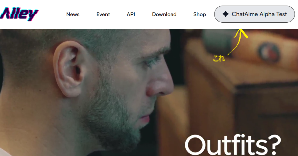The width and height of the screenshot is (298, 156).
Task: Click the round emblem on blurred background
Action: tap(269, 52)
